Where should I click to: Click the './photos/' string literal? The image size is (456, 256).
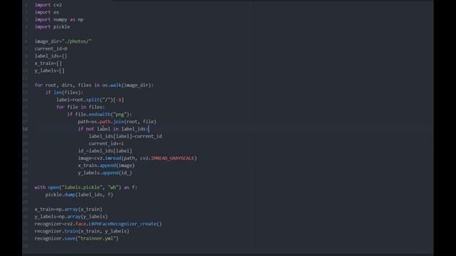77,41
